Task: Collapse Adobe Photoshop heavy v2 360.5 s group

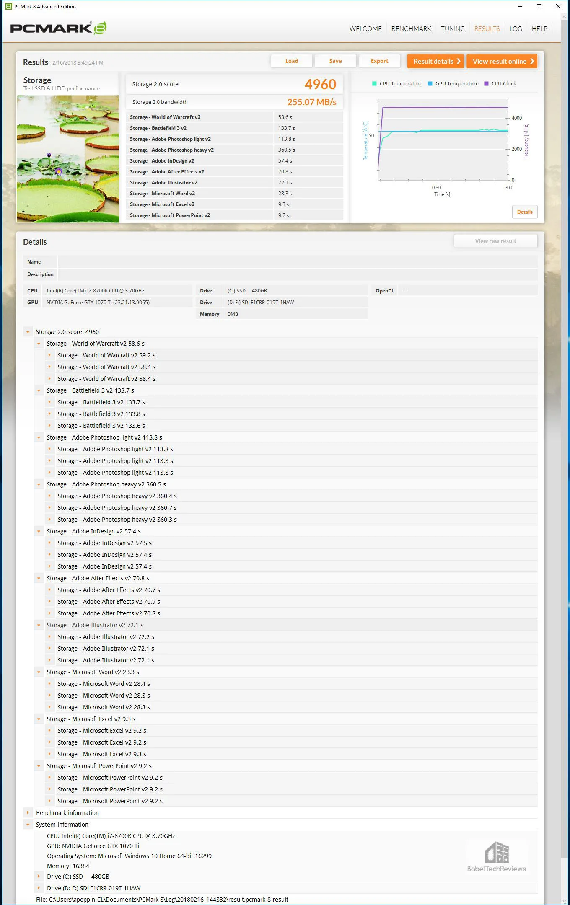Action: [x=39, y=484]
